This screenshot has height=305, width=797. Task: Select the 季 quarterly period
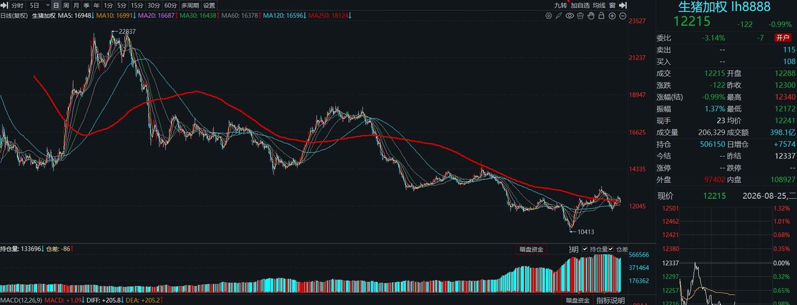tap(86, 5)
